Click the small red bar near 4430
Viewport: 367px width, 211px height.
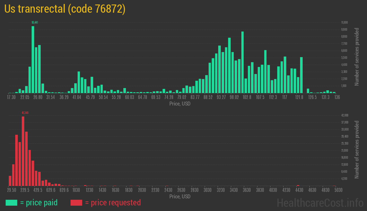298,185
